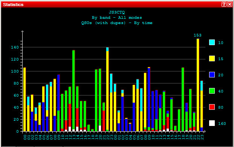Image resolution: width=234 pixels, height=147 pixels.
Task: Click the 20 y-axis label
Action: 16,120
